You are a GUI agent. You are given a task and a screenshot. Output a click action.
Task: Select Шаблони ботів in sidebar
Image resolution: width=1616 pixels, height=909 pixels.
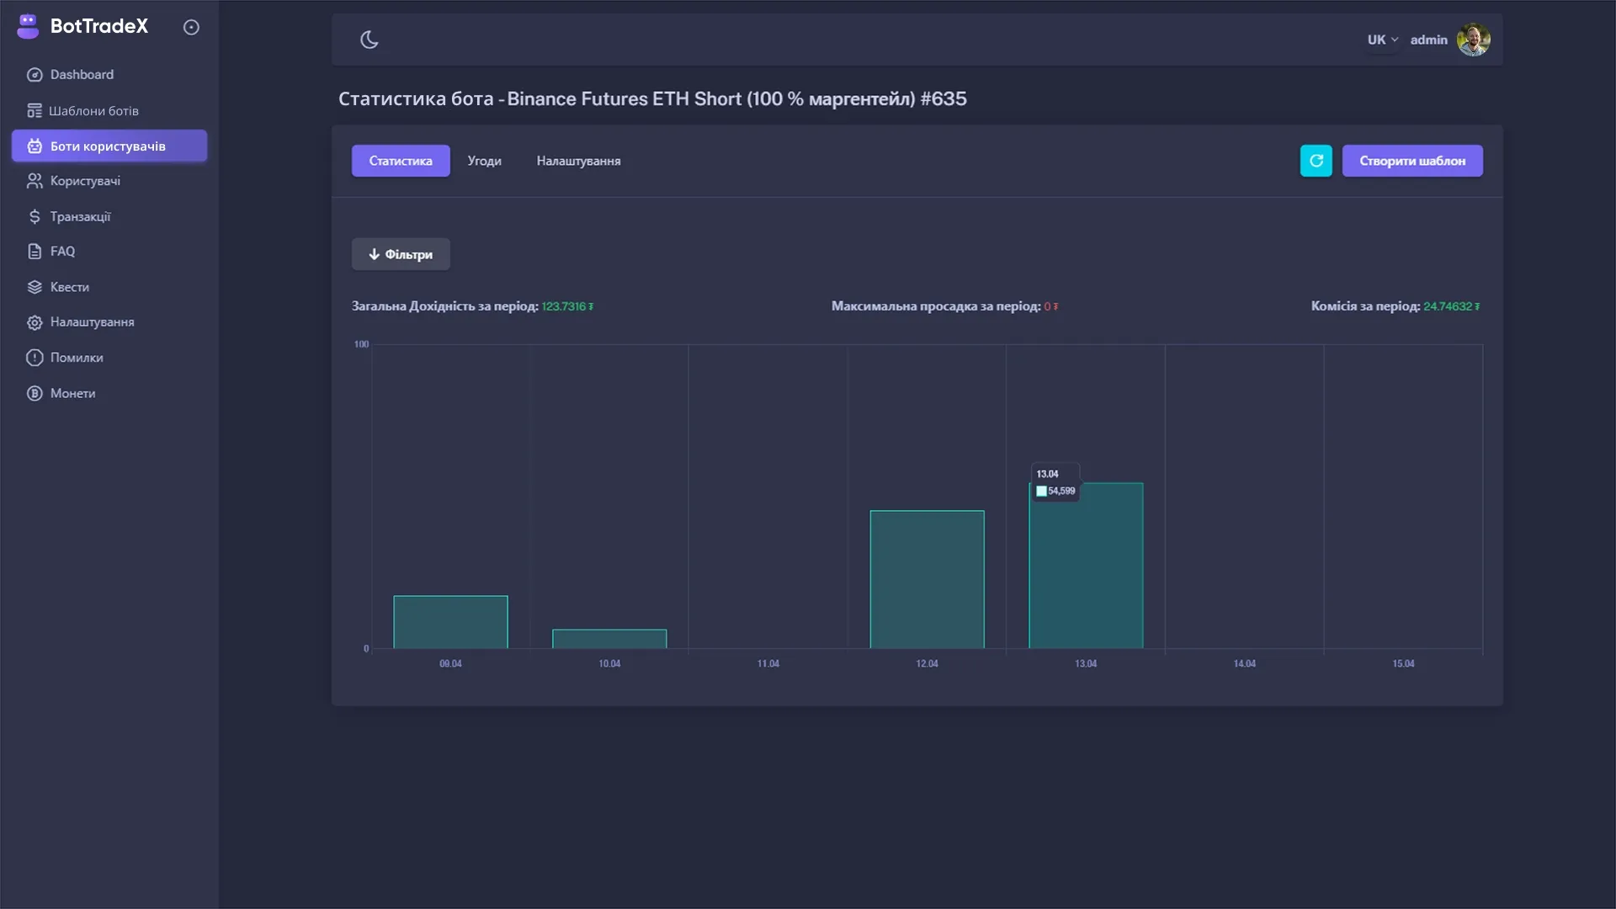tap(94, 109)
